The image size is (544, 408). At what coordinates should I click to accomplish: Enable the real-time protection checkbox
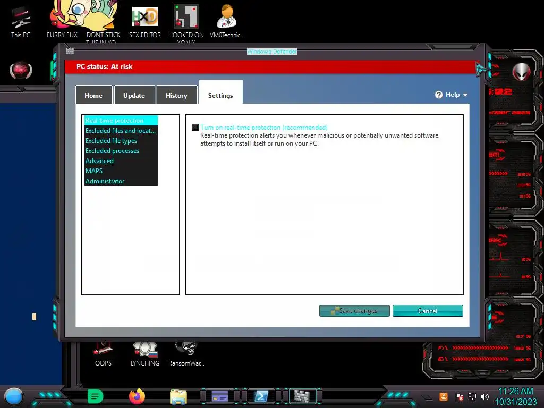[x=195, y=127]
